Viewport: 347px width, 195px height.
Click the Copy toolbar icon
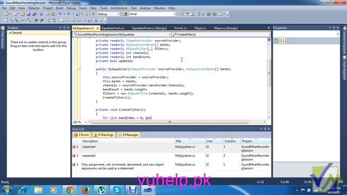coord(47,14)
